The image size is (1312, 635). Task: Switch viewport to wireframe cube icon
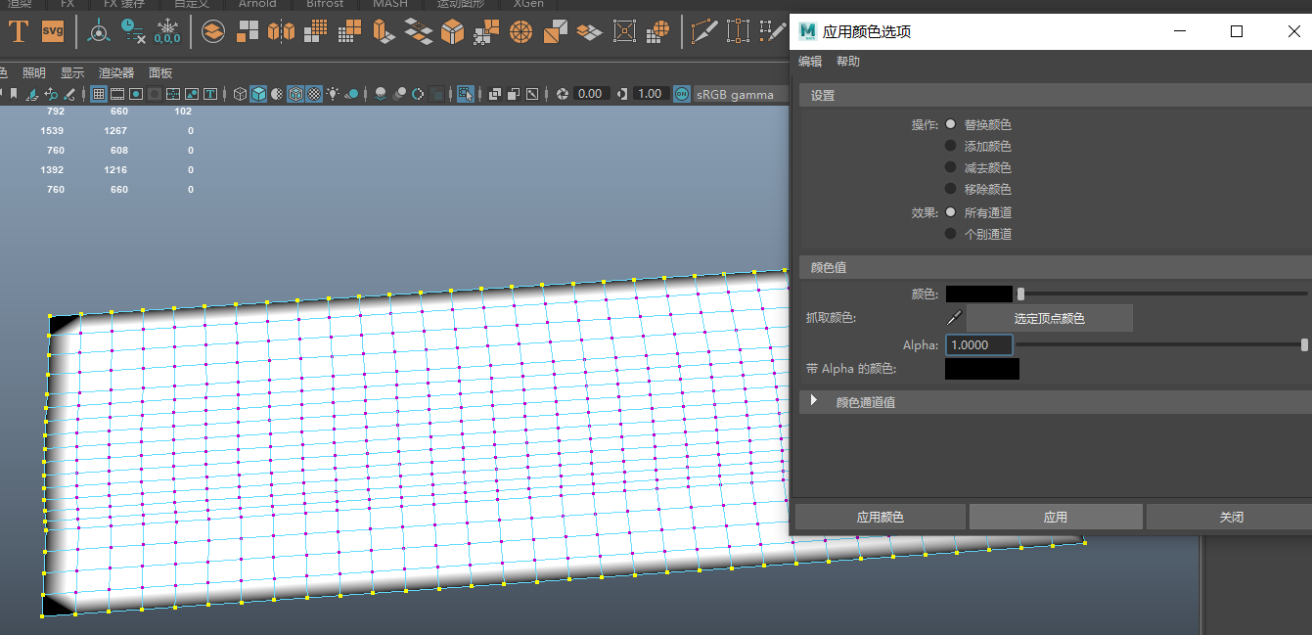click(240, 94)
